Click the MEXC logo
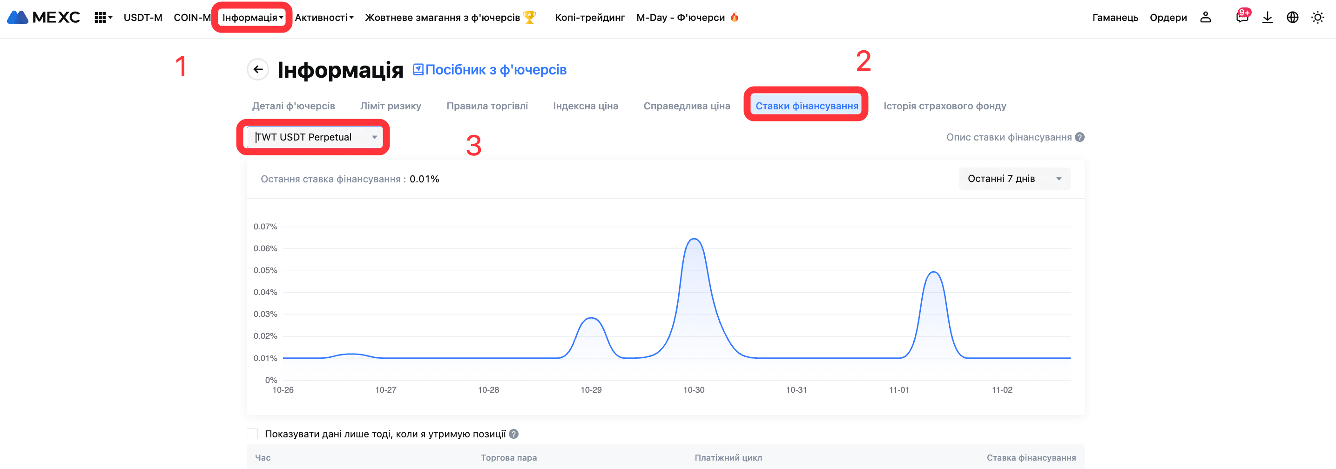Image resolution: width=1336 pixels, height=469 pixels. pos(44,17)
